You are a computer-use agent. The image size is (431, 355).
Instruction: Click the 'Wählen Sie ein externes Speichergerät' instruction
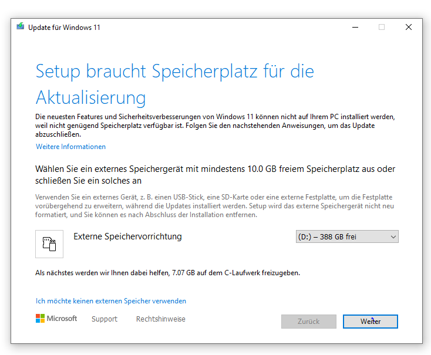[215, 175]
